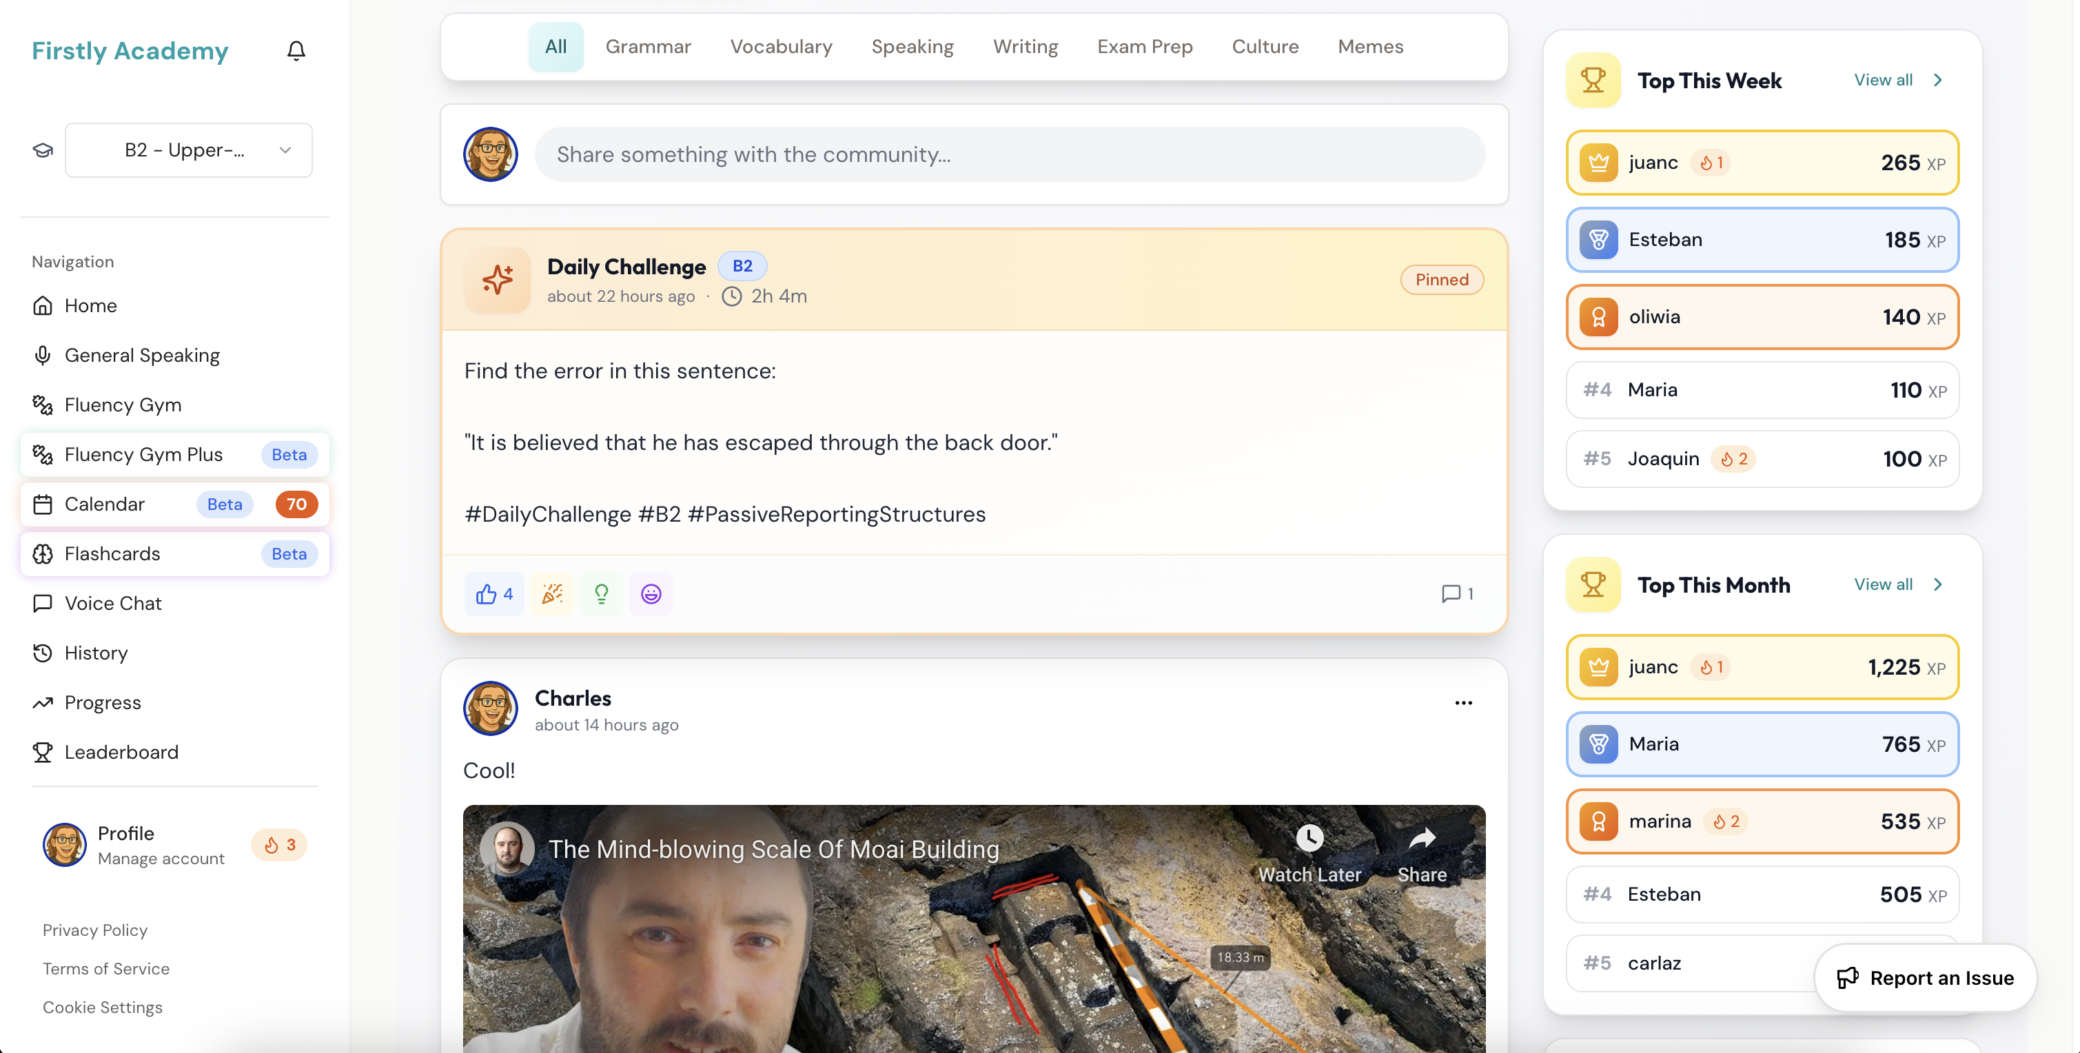
Task: Click the lightbulb reaction on the Daily Challenge
Action: pyautogui.click(x=602, y=593)
